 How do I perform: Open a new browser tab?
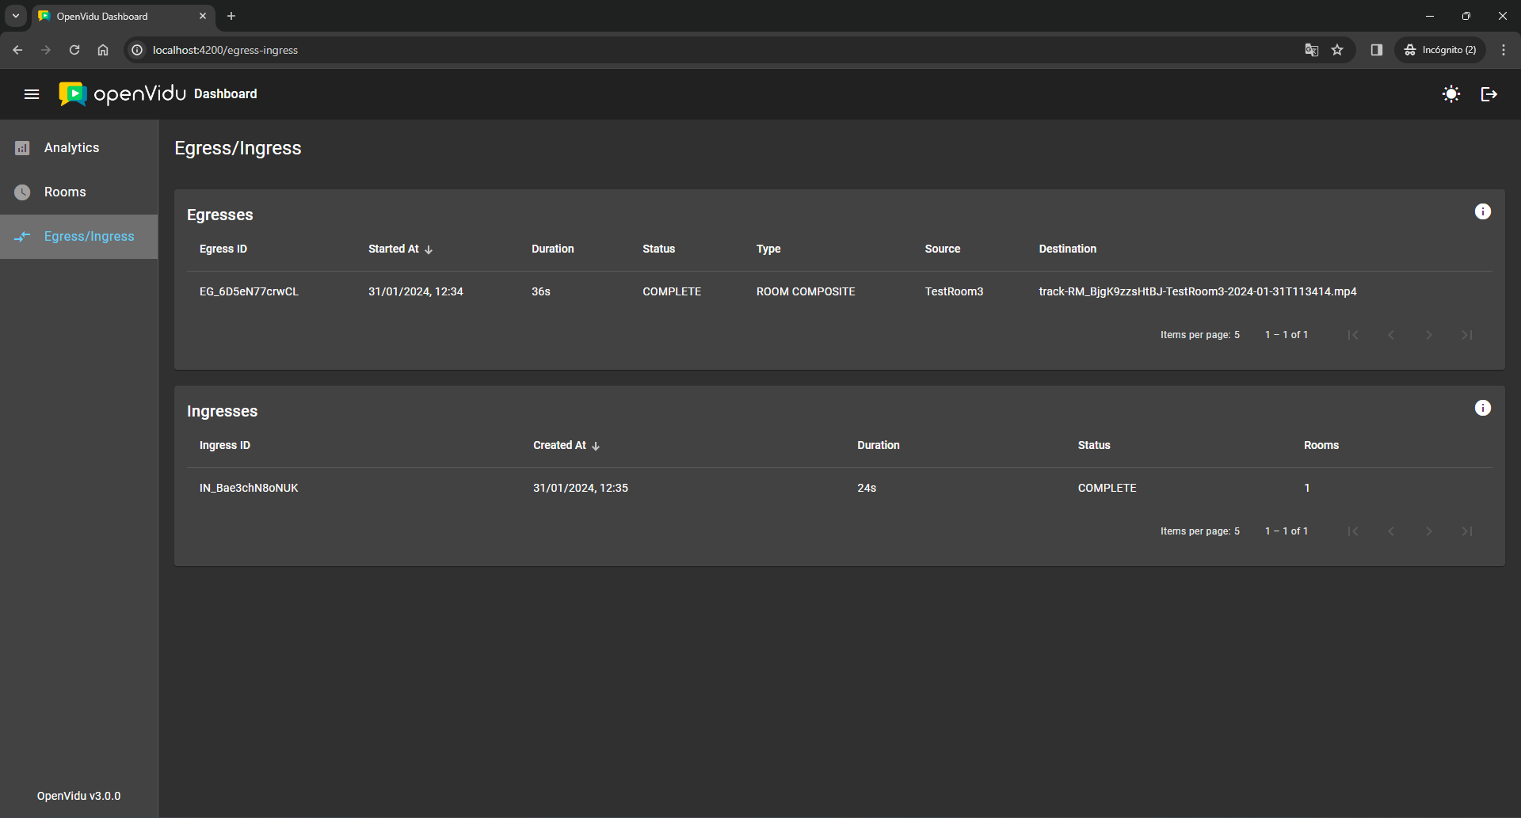(x=231, y=16)
